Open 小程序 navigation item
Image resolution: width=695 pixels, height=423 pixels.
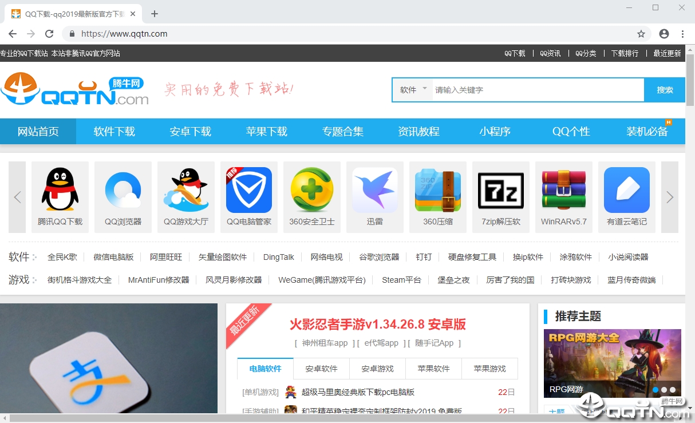tap(495, 131)
